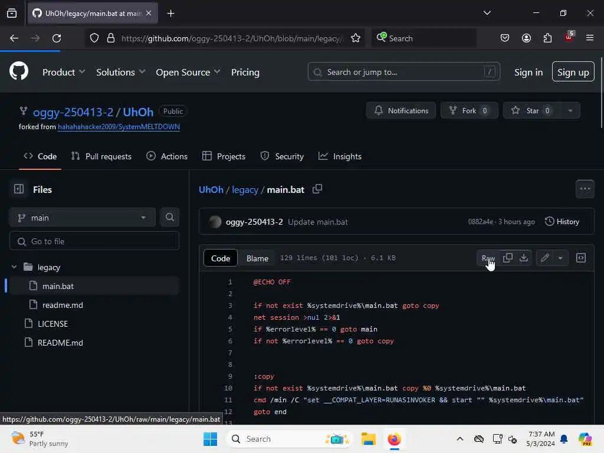Switch to Insights tab
The image size is (604, 453).
340,156
